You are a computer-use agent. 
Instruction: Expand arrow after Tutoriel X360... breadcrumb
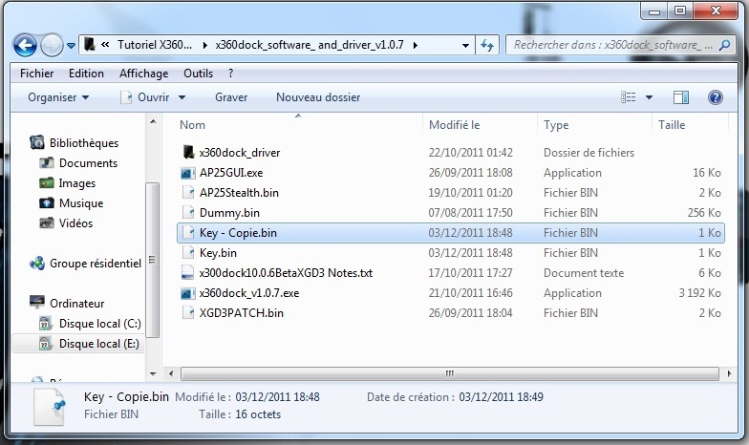click(x=204, y=46)
